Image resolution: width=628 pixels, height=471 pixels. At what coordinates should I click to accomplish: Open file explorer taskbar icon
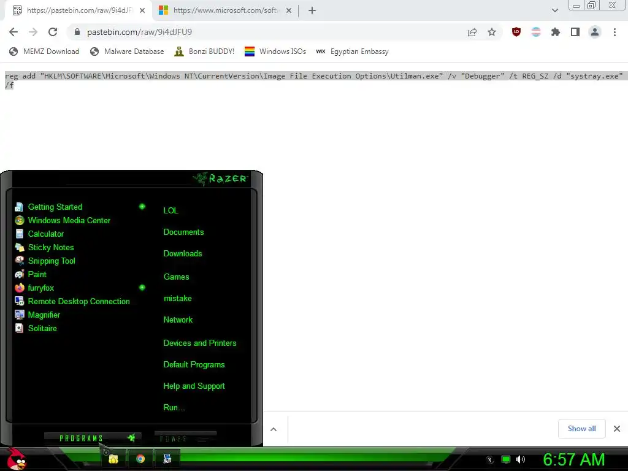click(113, 459)
